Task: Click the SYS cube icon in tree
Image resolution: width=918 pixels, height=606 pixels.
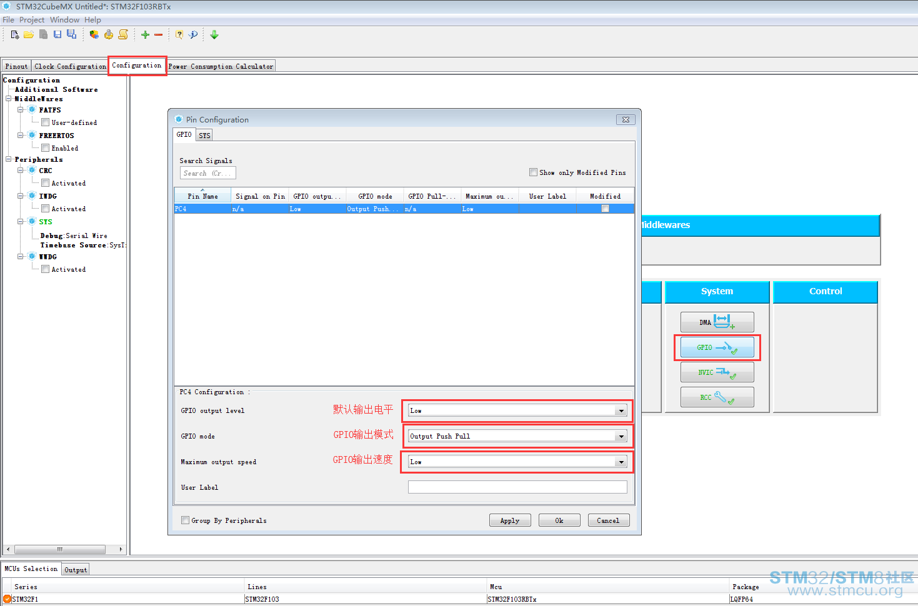Action: point(32,221)
